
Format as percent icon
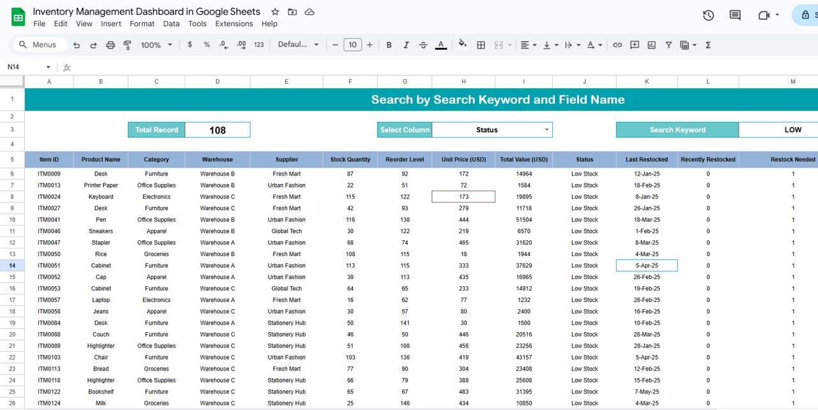click(x=207, y=45)
